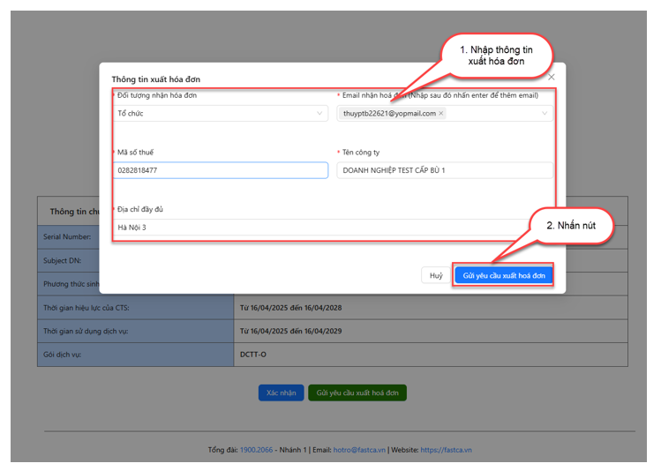The height and width of the screenshot is (471, 661).
Task: Expand the Email nhận hoá đơn selector
Action: point(494,114)
